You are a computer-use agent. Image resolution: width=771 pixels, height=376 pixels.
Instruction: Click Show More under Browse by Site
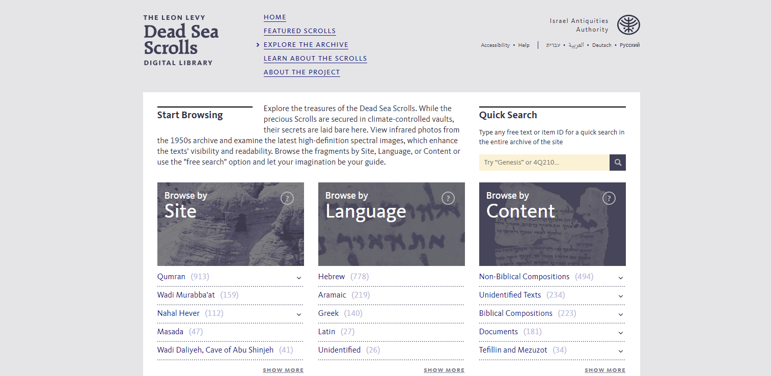point(283,370)
